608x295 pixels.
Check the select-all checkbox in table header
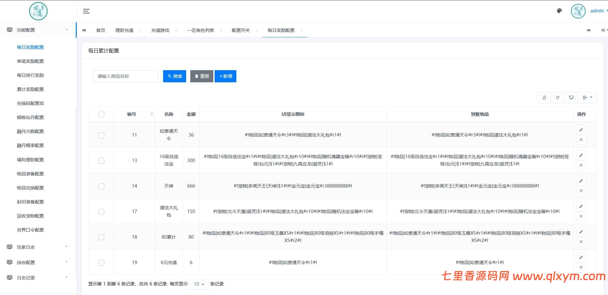[101, 114]
